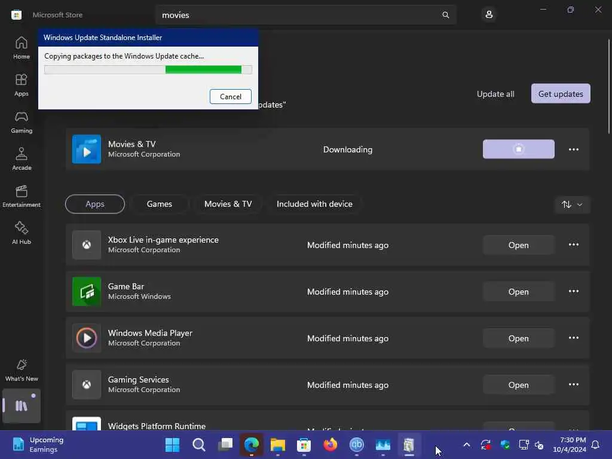Screen dimensions: 612x459
Task: Click the Windows Update sync tray icon
Action: point(486,445)
